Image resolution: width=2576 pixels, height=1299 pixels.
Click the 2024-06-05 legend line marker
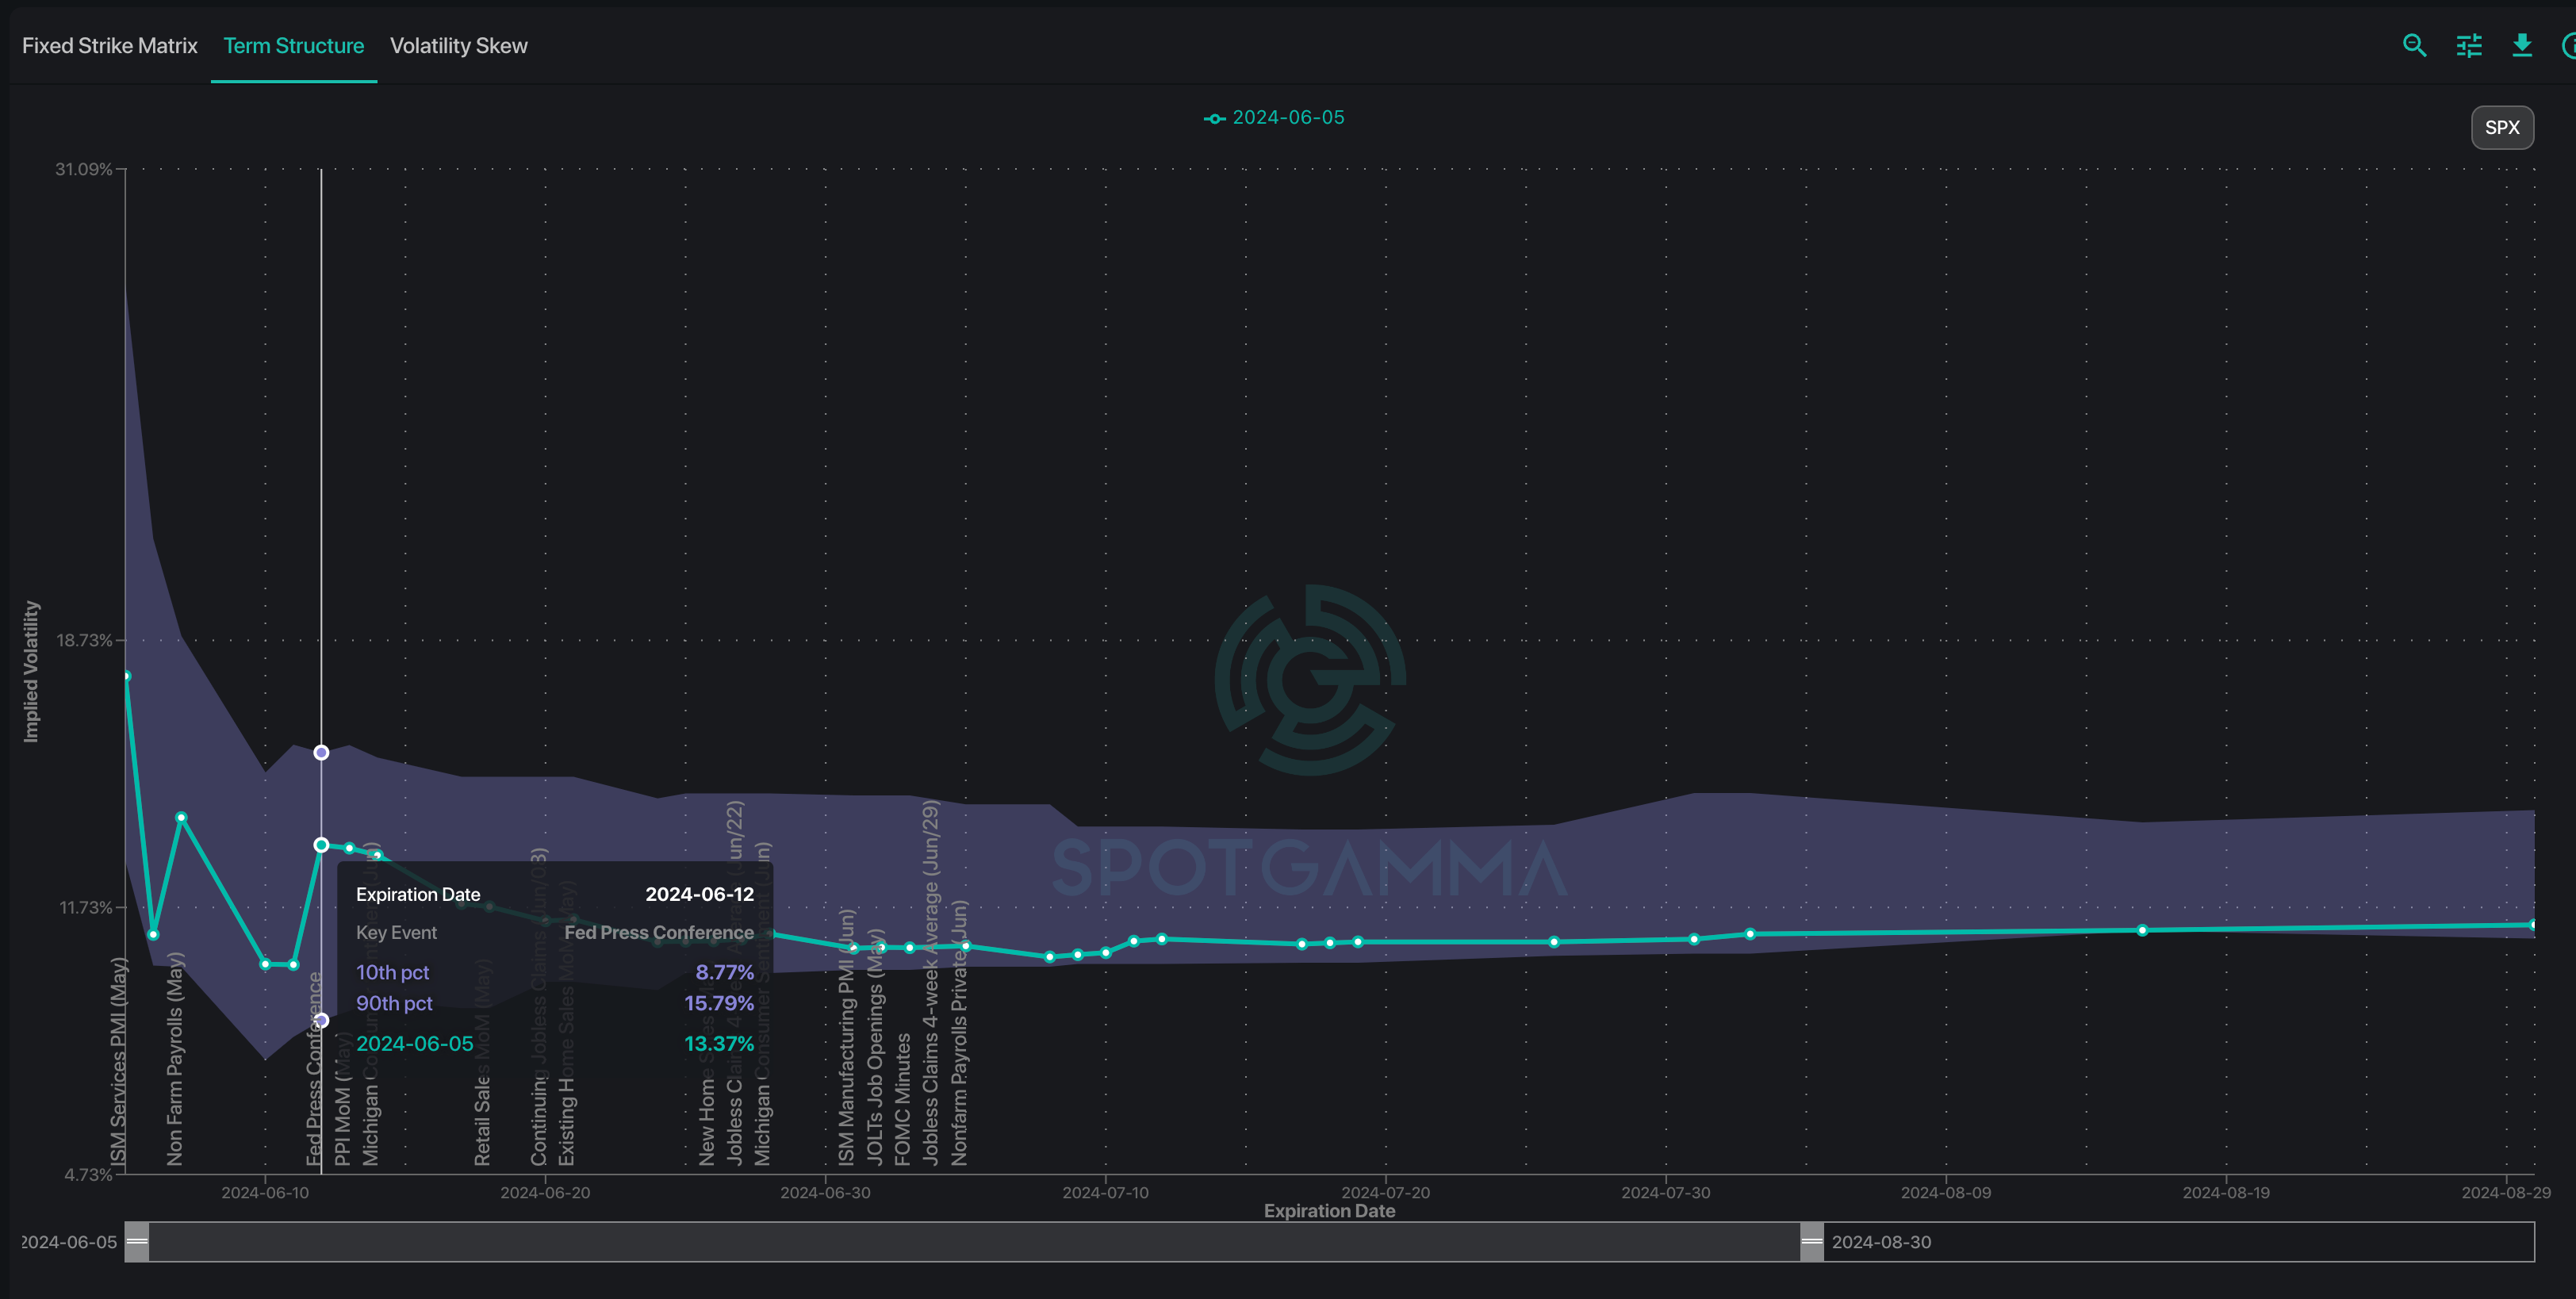pos(1214,119)
